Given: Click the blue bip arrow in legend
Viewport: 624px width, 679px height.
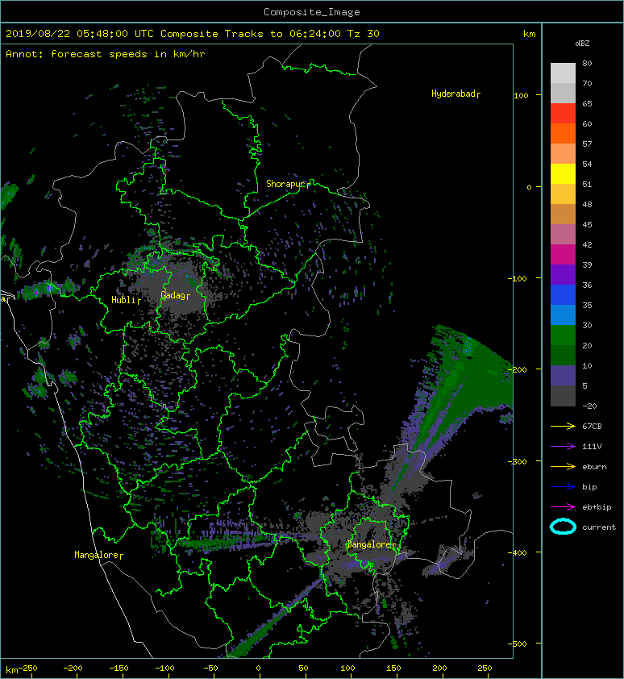Looking at the screenshot, I should [563, 487].
